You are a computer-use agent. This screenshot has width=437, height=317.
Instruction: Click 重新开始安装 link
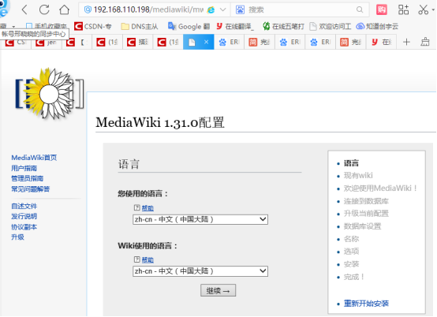[x=366, y=304]
